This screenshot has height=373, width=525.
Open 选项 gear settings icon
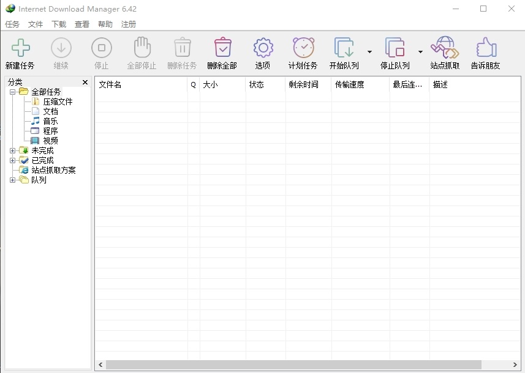click(263, 48)
